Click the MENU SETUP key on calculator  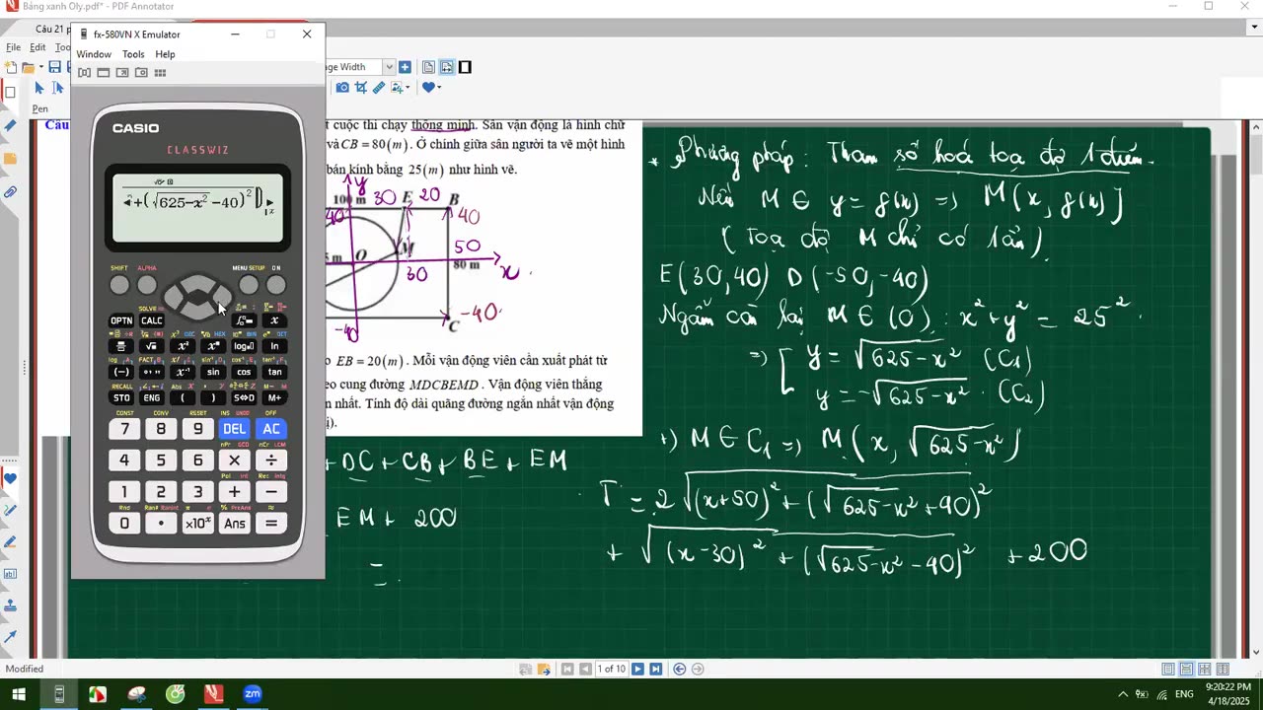pyautogui.click(x=249, y=285)
